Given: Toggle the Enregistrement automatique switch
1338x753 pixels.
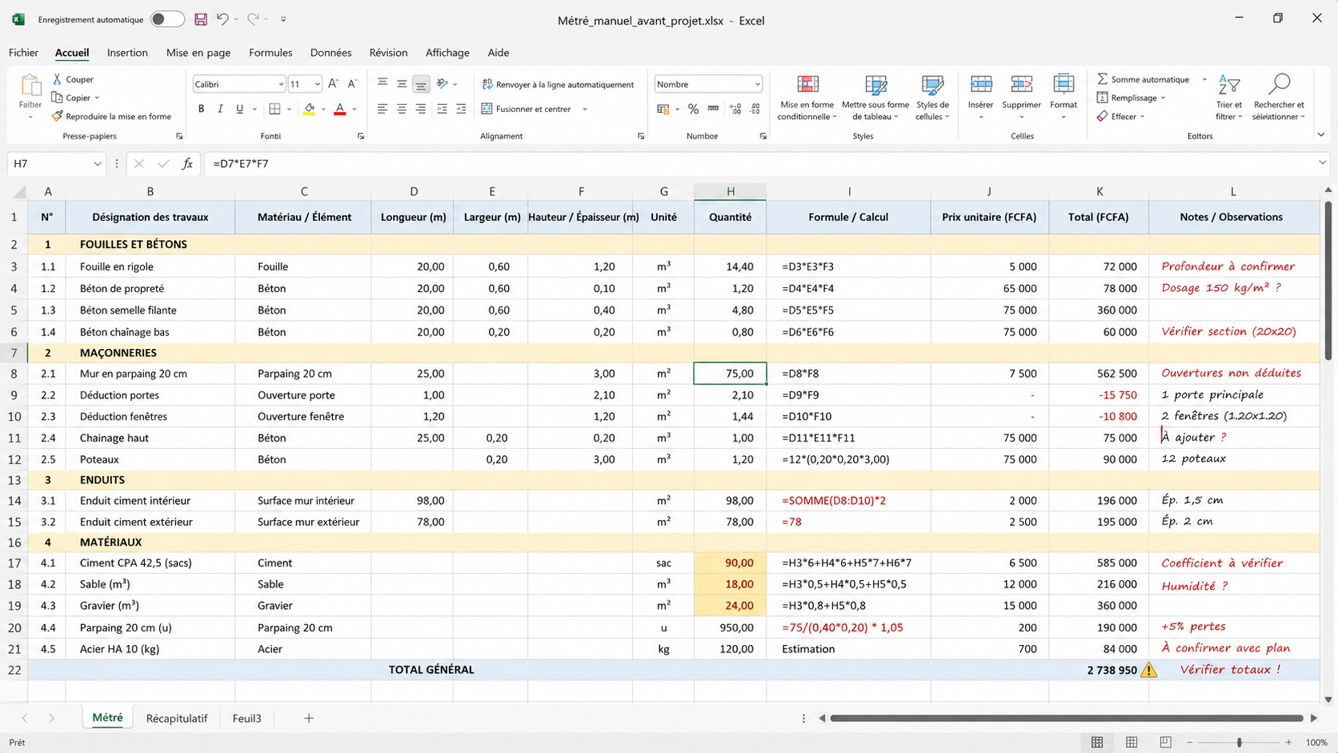Looking at the screenshot, I should (167, 19).
